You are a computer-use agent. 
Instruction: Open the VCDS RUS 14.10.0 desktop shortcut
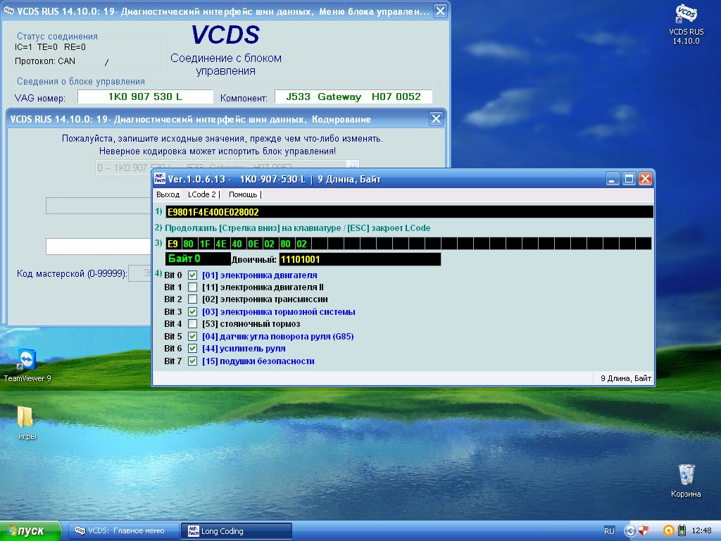point(686,24)
